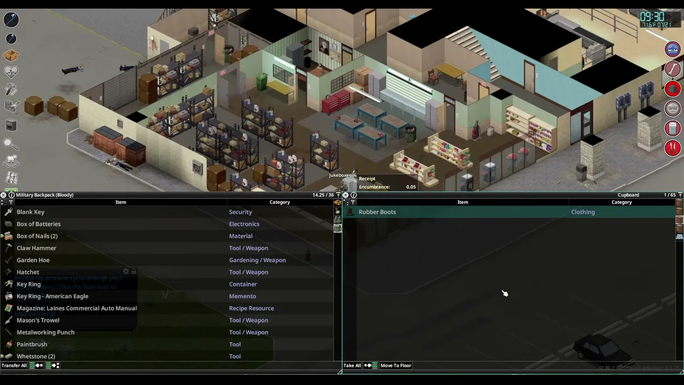Open the crafting menu hammer icon
This screenshot has width=684, height=385.
point(11,90)
